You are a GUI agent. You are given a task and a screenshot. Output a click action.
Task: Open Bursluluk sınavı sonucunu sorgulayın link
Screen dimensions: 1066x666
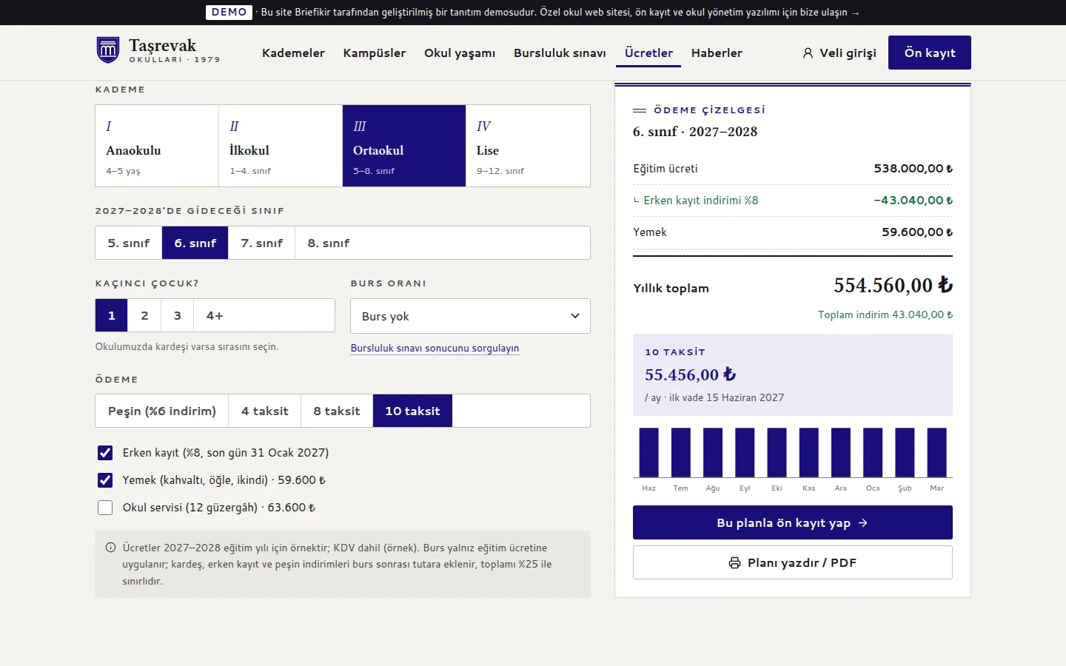point(435,349)
